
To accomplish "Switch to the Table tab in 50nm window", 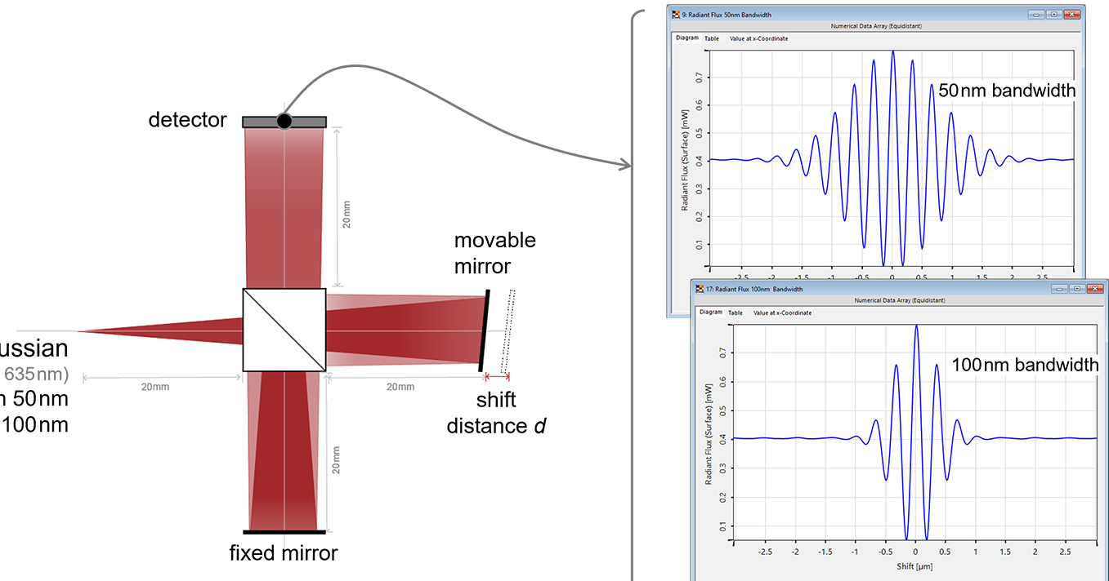I will coord(712,38).
